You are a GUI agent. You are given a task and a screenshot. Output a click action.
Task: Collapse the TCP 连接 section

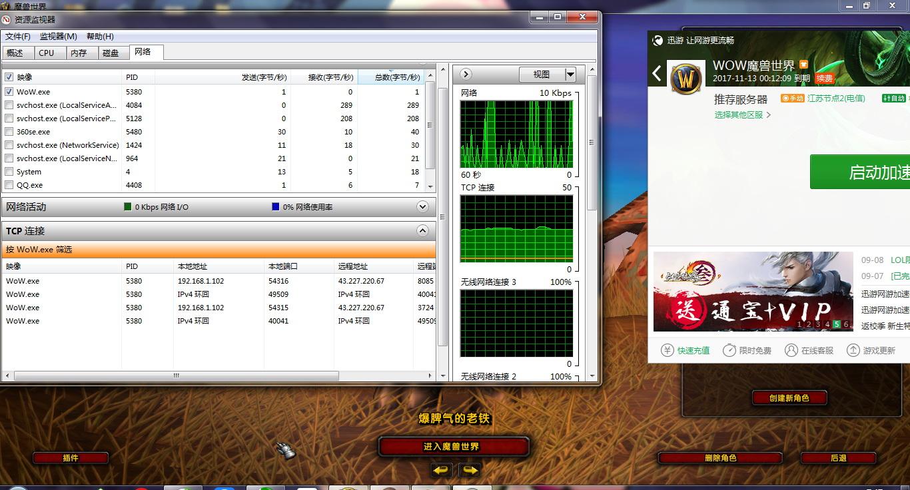tap(422, 231)
